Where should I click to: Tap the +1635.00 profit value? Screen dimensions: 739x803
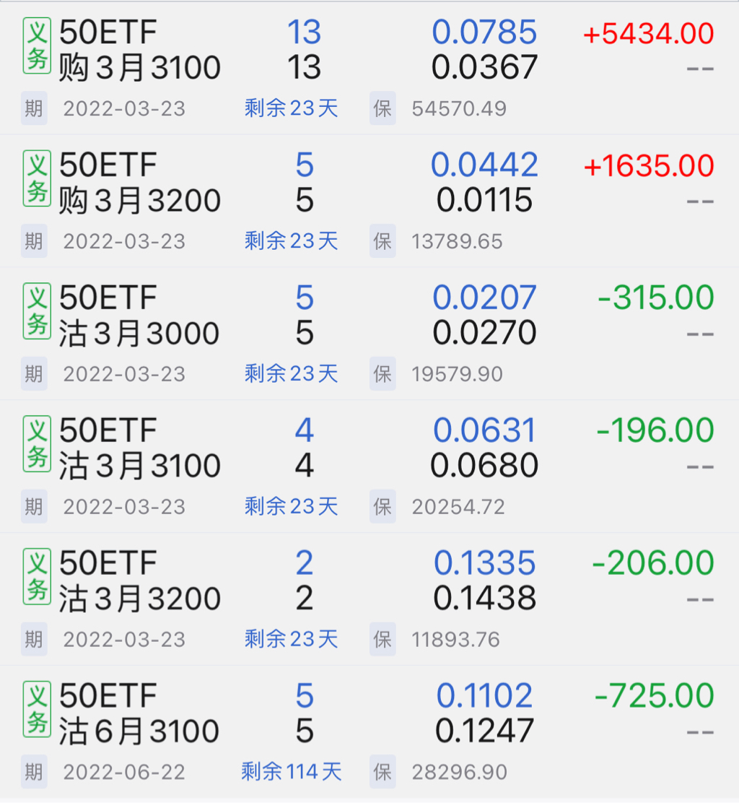point(648,166)
